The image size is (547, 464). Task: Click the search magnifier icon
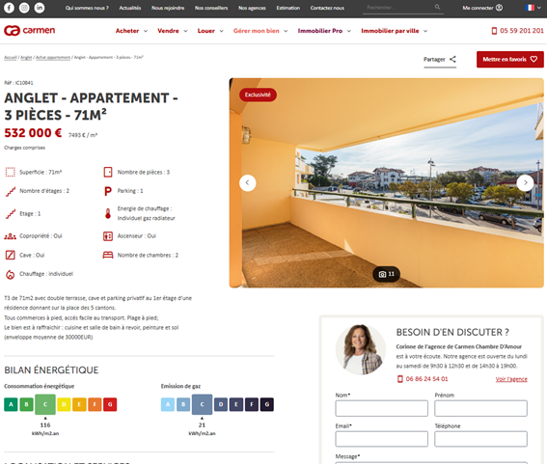pos(437,7)
